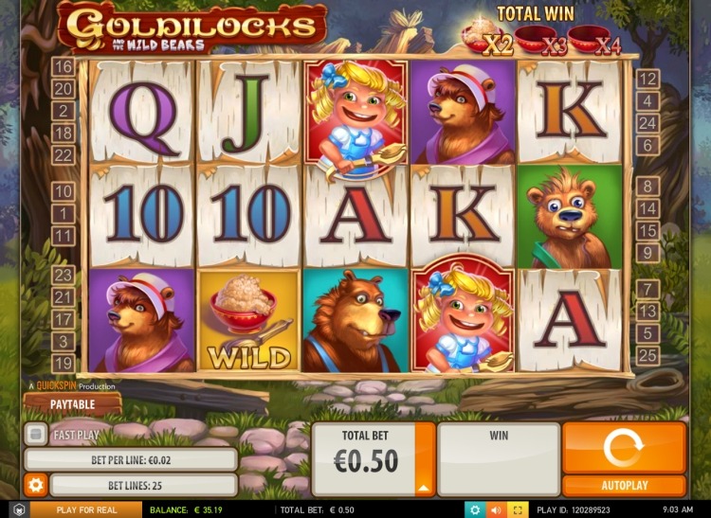Image resolution: width=711 pixels, height=518 pixels.
Task: Click the X2 porridge bowl multiplier
Action: click(486, 38)
